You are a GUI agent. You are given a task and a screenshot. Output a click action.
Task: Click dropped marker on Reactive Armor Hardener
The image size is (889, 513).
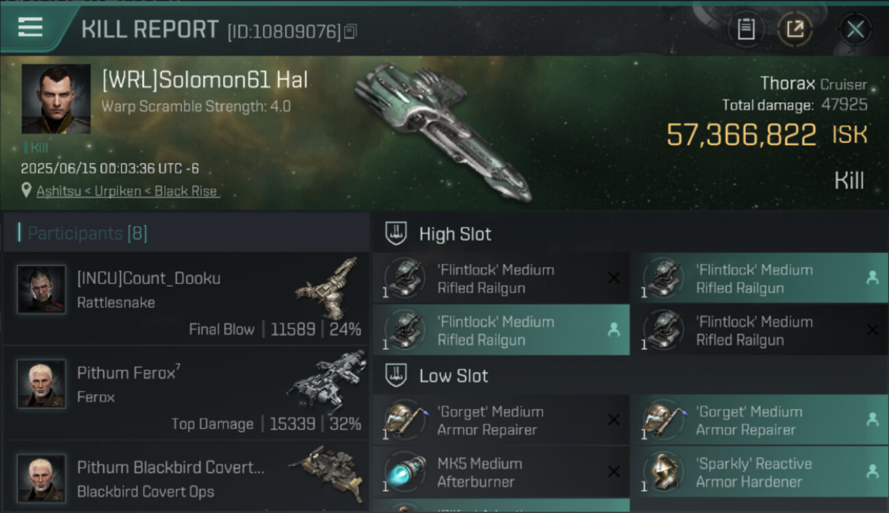point(872,471)
